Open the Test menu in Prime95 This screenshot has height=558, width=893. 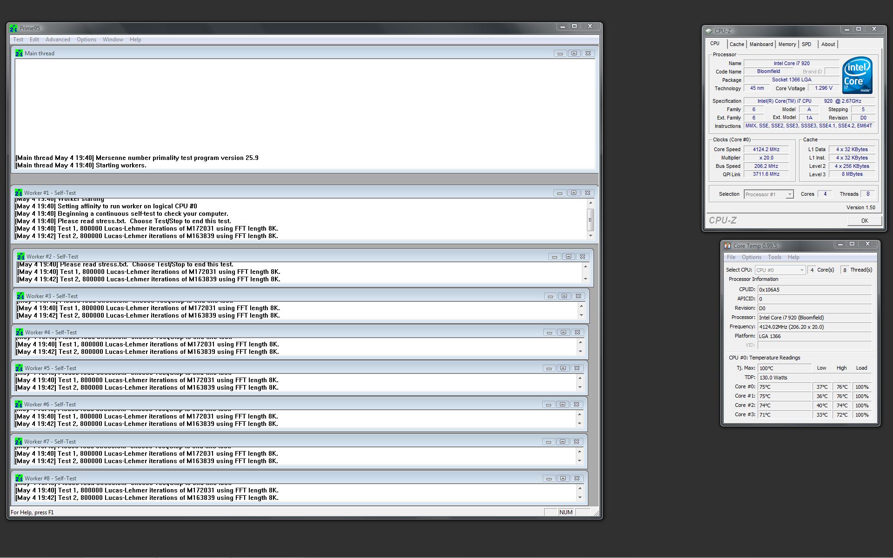click(x=18, y=40)
